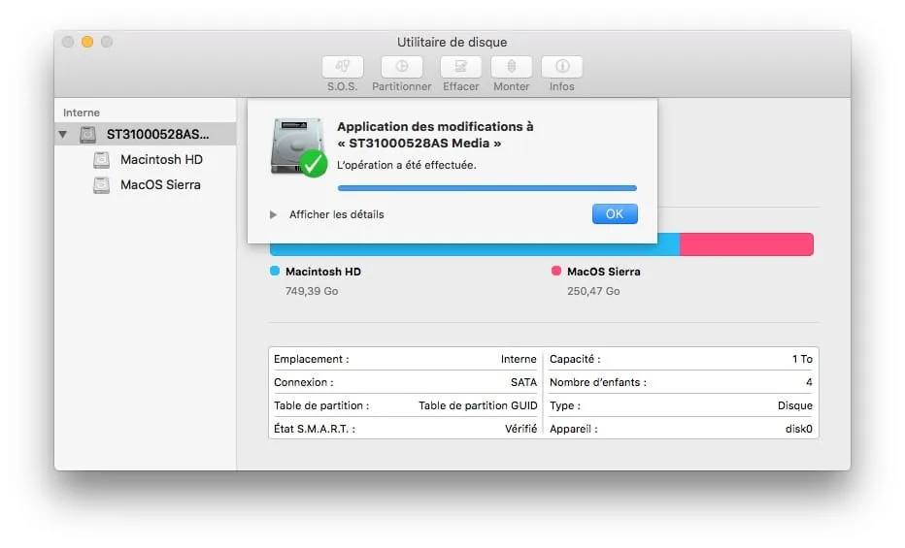Click the yellow minimize window button

pos(87,42)
